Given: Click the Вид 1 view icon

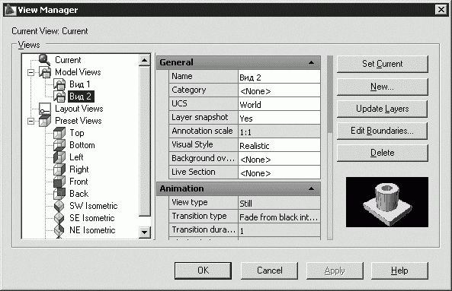Looking at the screenshot, I should coord(59,84).
